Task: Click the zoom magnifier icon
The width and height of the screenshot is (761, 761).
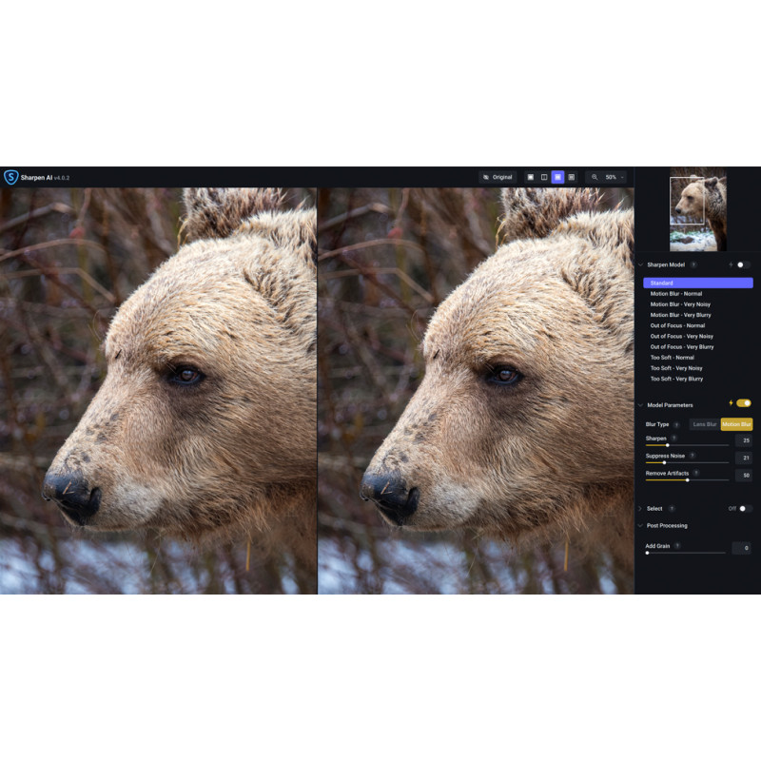Action: pyautogui.click(x=595, y=177)
